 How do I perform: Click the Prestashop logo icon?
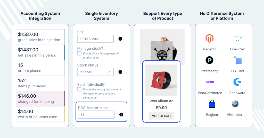pyautogui.click(x=209, y=60)
